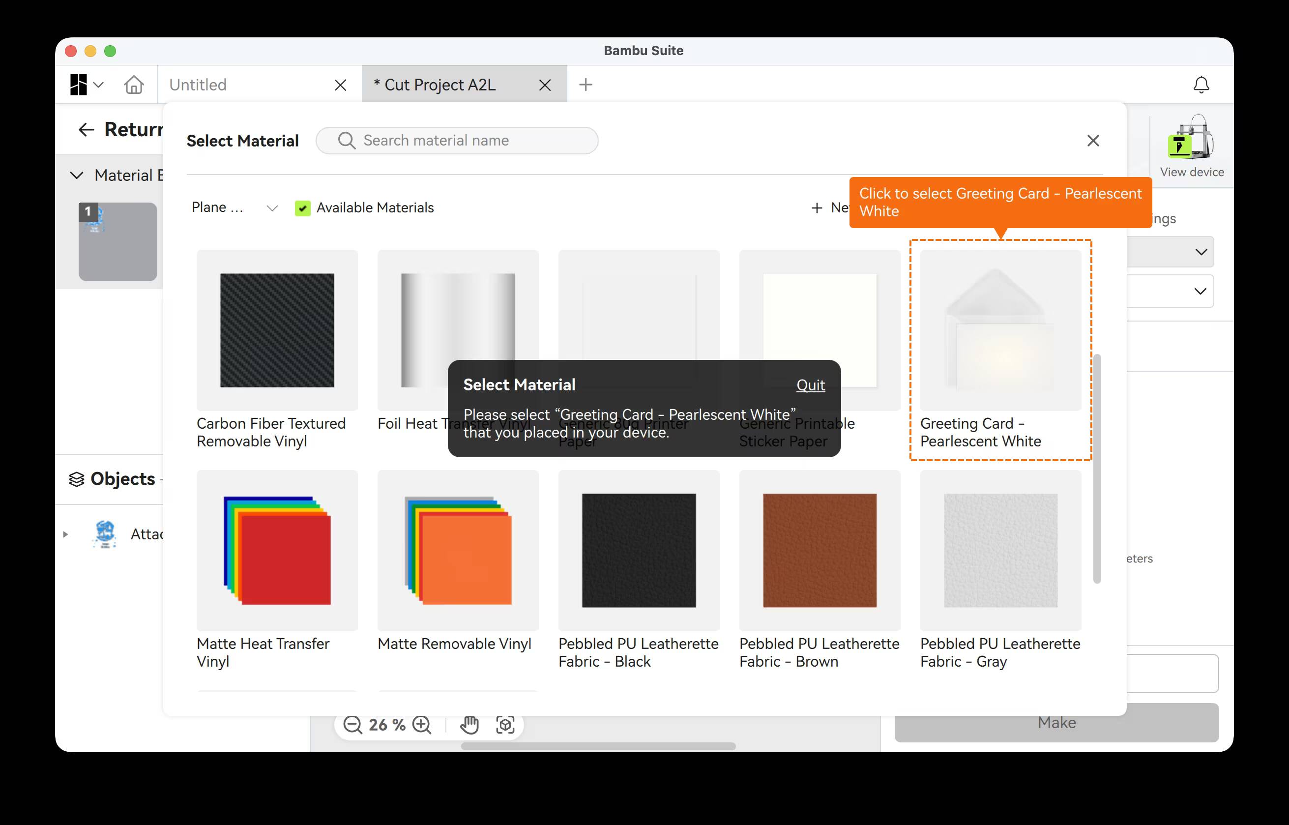Click the zoom out magnifier icon
This screenshot has width=1289, height=825.
(x=353, y=724)
